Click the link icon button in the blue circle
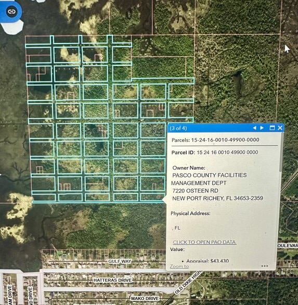The width and height of the screenshot is (298, 305). pyautogui.click(x=11, y=11)
